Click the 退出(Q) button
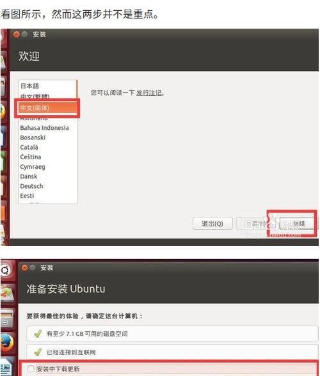The width and height of the screenshot is (320, 376). 212,224
